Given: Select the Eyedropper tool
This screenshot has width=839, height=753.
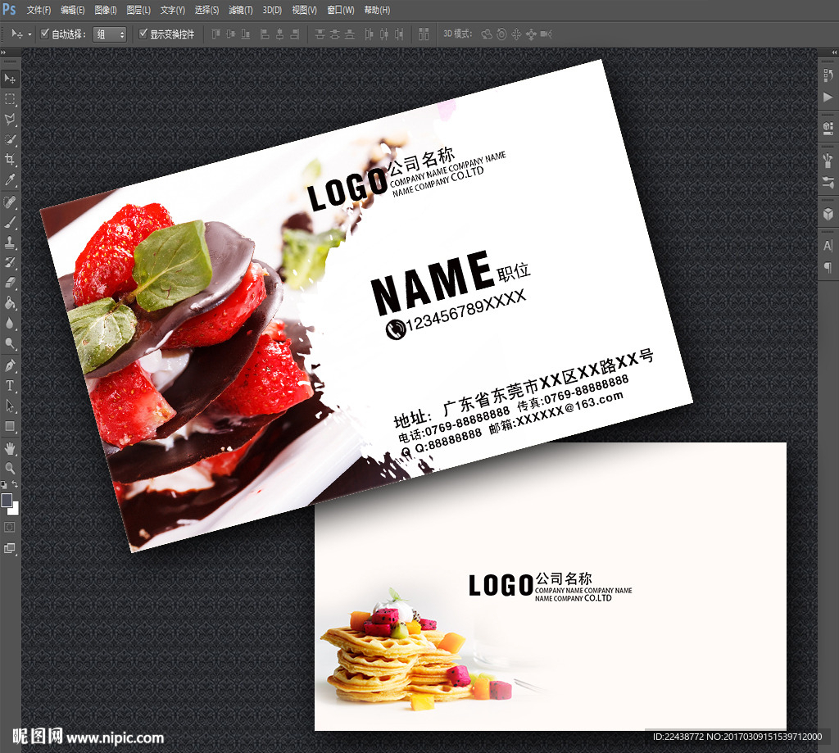Looking at the screenshot, I should point(11,179).
